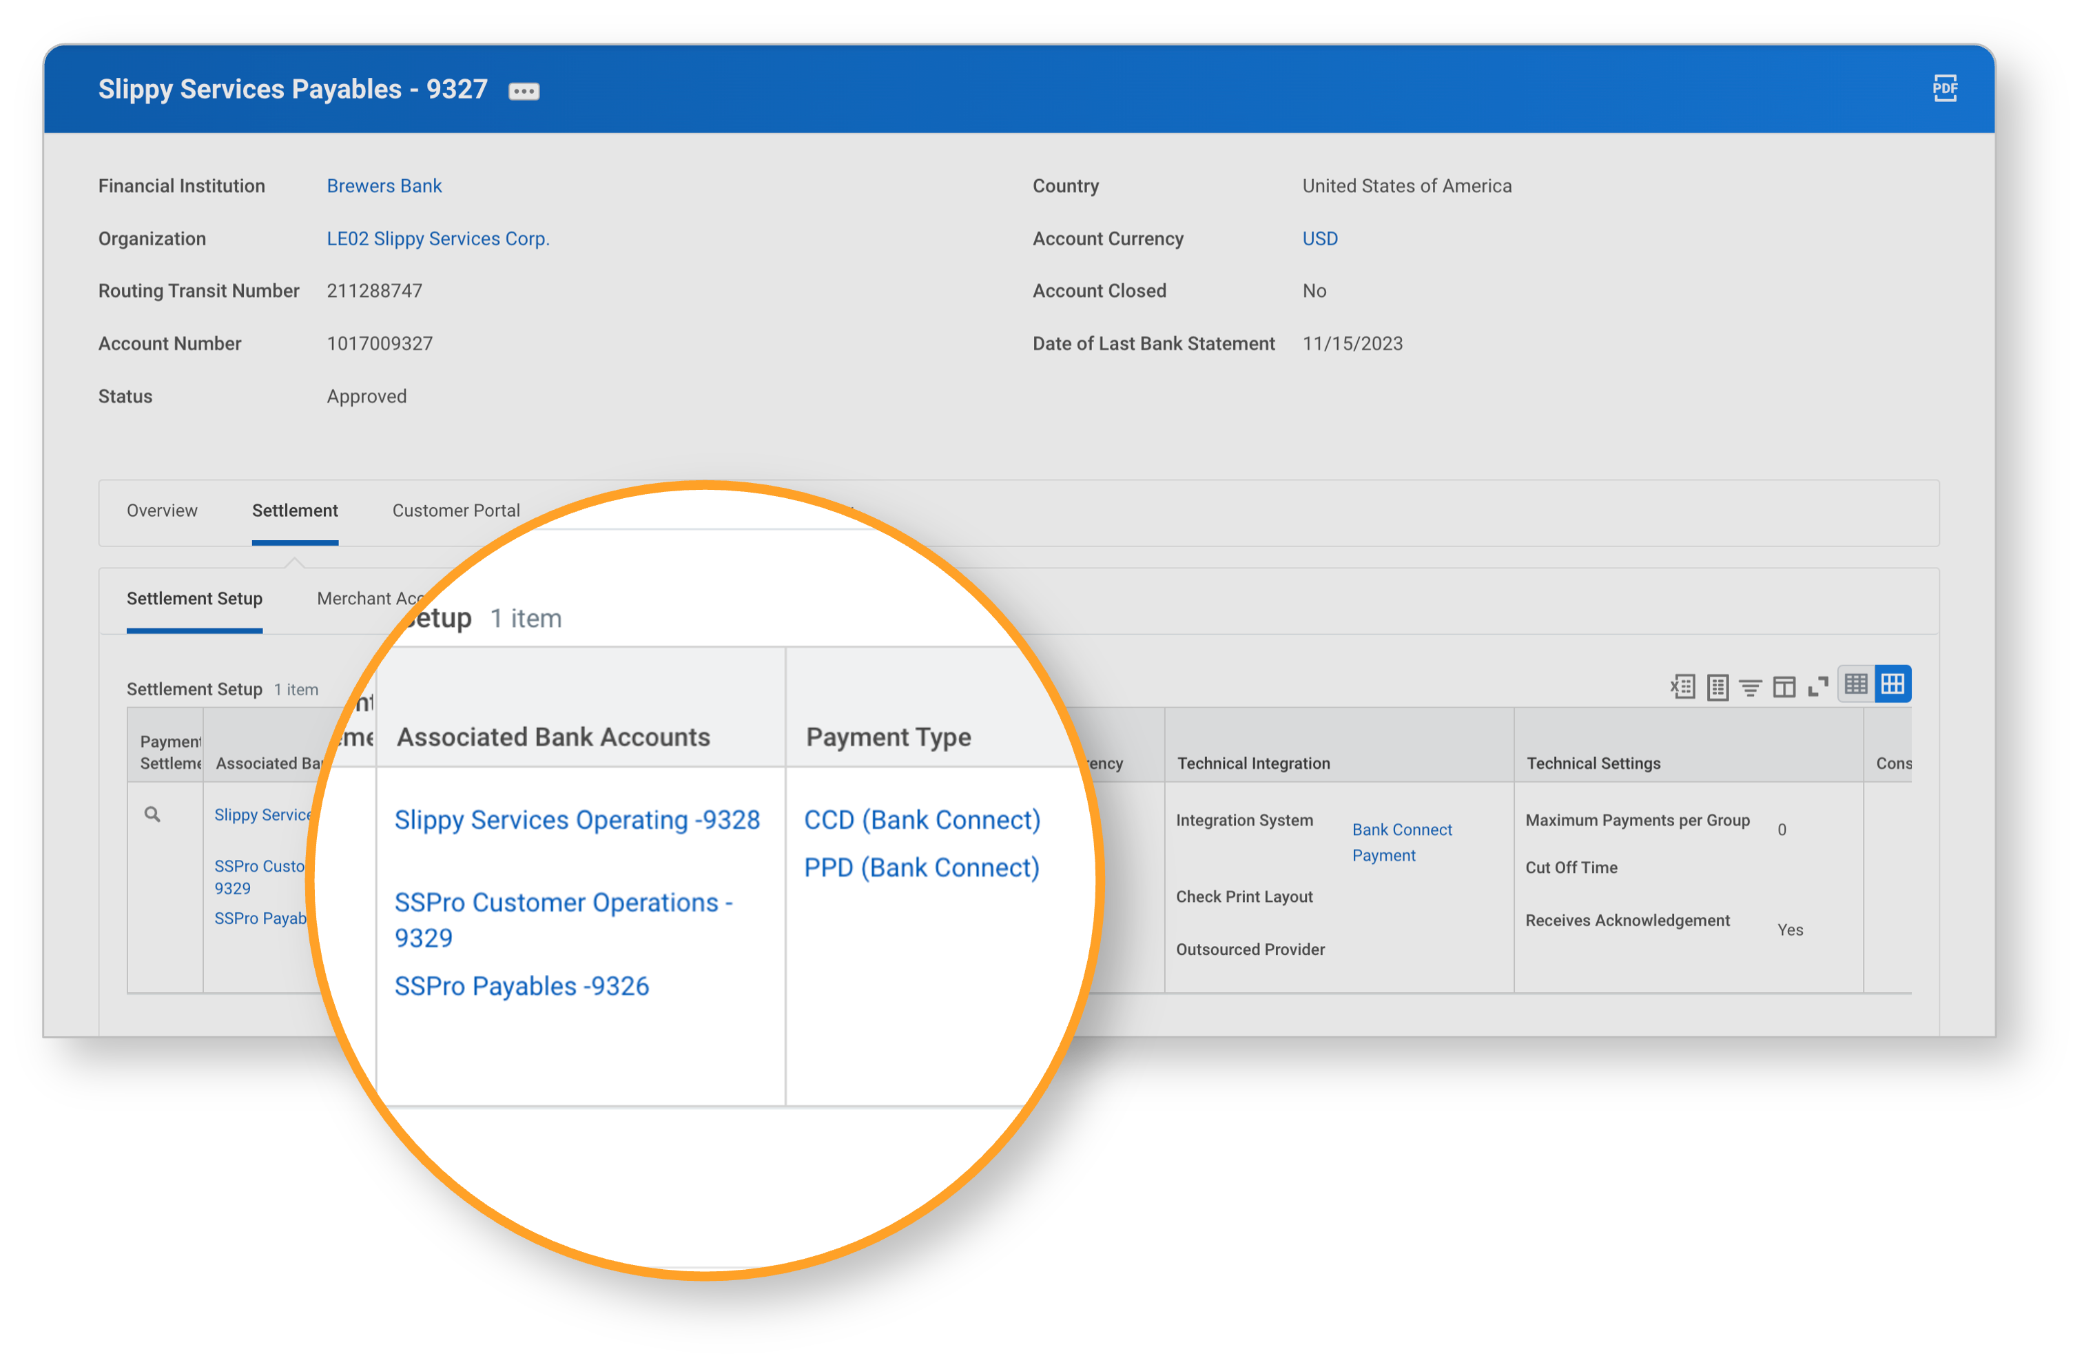Click the Financial Institution field label
The width and height of the screenshot is (2084, 1367).
point(181,185)
